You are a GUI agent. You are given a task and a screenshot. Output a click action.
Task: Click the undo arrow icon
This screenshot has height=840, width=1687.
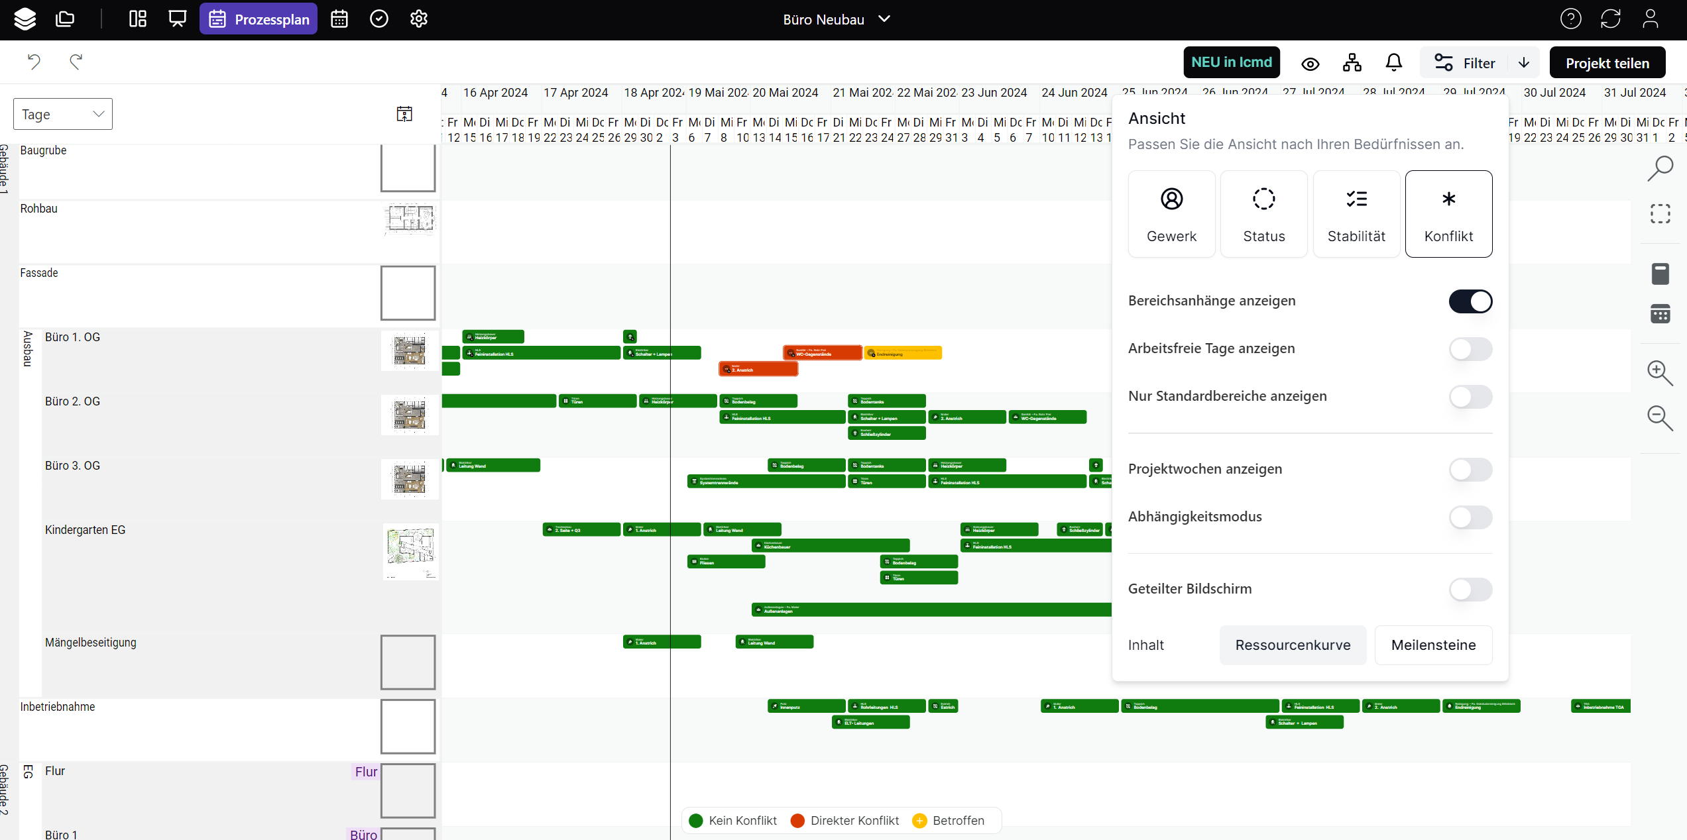point(34,62)
